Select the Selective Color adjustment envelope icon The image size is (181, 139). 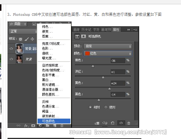[x=77, y=36]
